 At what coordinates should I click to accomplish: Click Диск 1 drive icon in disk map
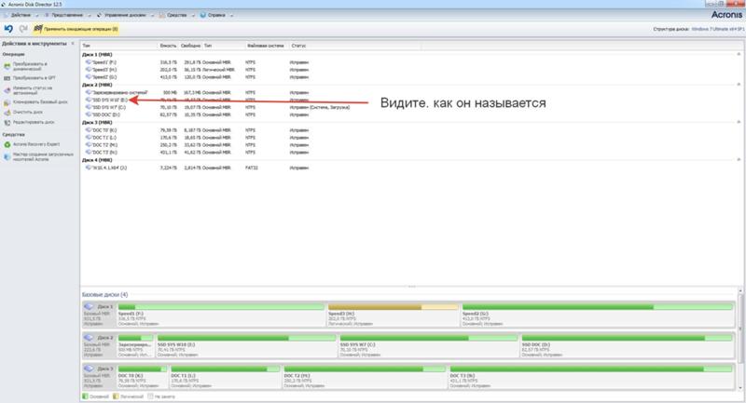point(89,306)
